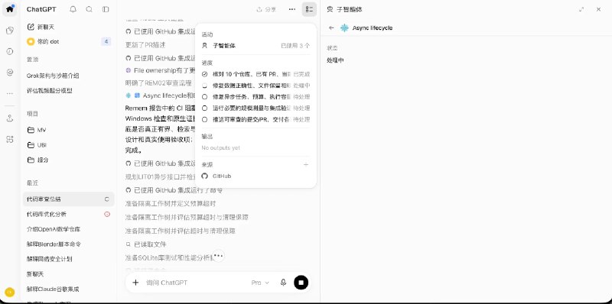
Task: Click the pending circle for 修复异步任务 step
Action: [204, 96]
